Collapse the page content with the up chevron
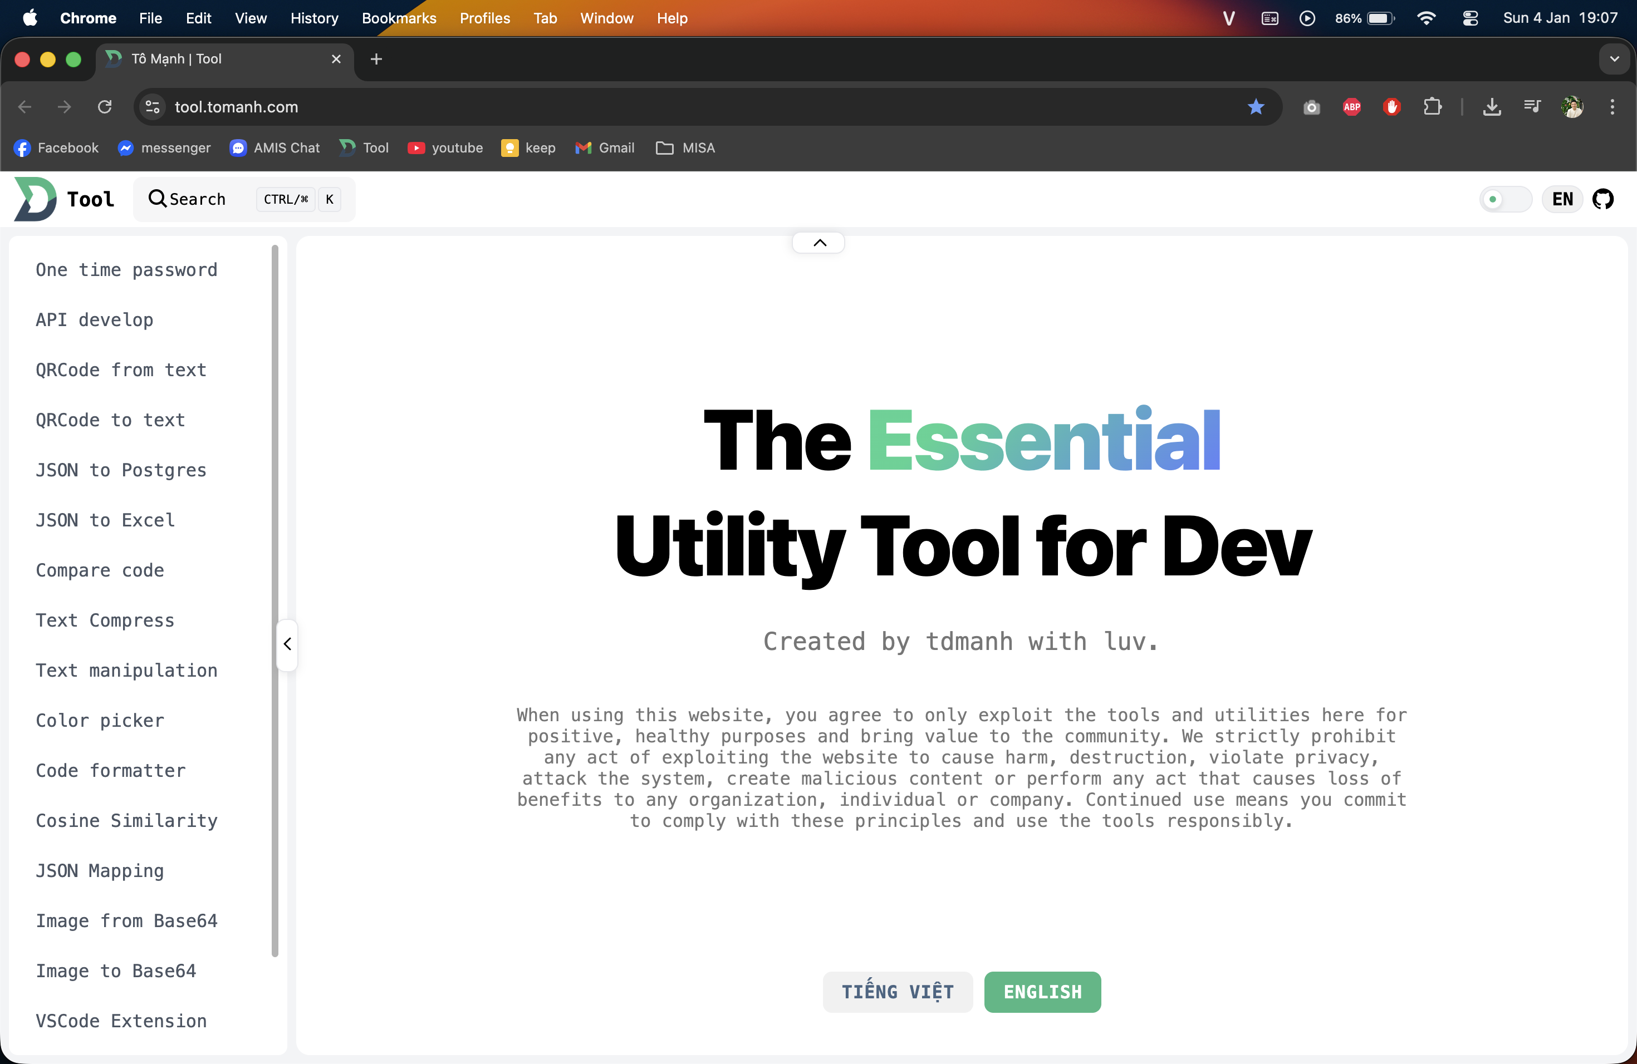 point(818,242)
